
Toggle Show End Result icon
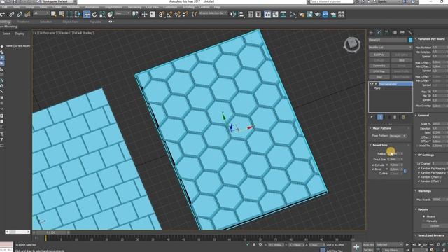[x=380, y=117]
